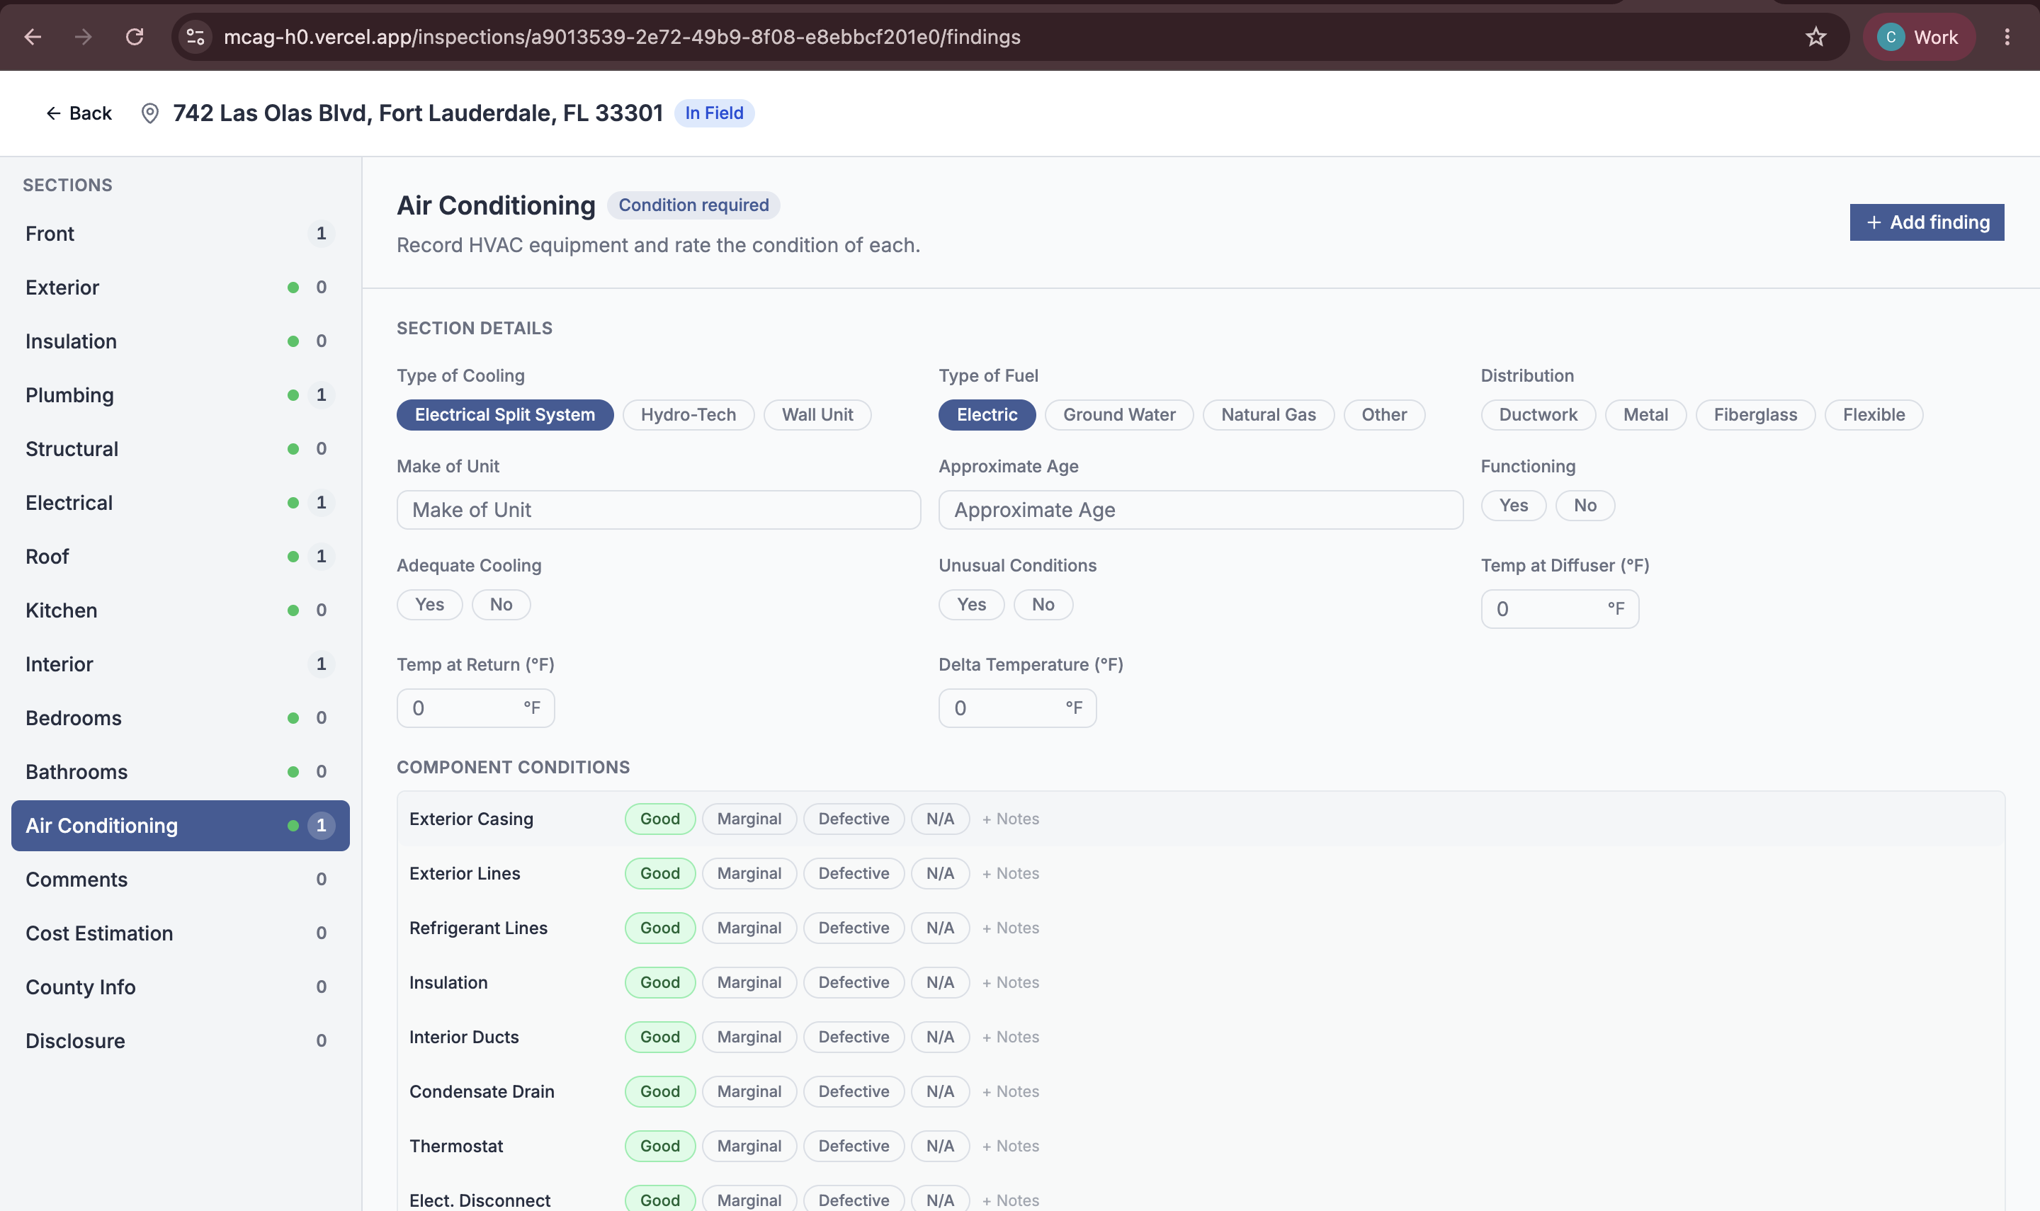The image size is (2040, 1211).
Task: Open the Exterior section
Action: (181, 288)
